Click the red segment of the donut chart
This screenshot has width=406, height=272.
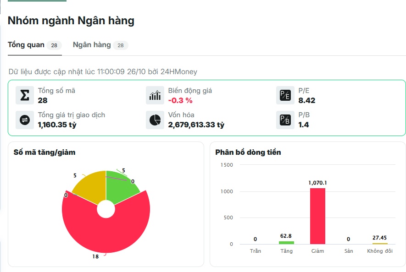click(x=106, y=233)
